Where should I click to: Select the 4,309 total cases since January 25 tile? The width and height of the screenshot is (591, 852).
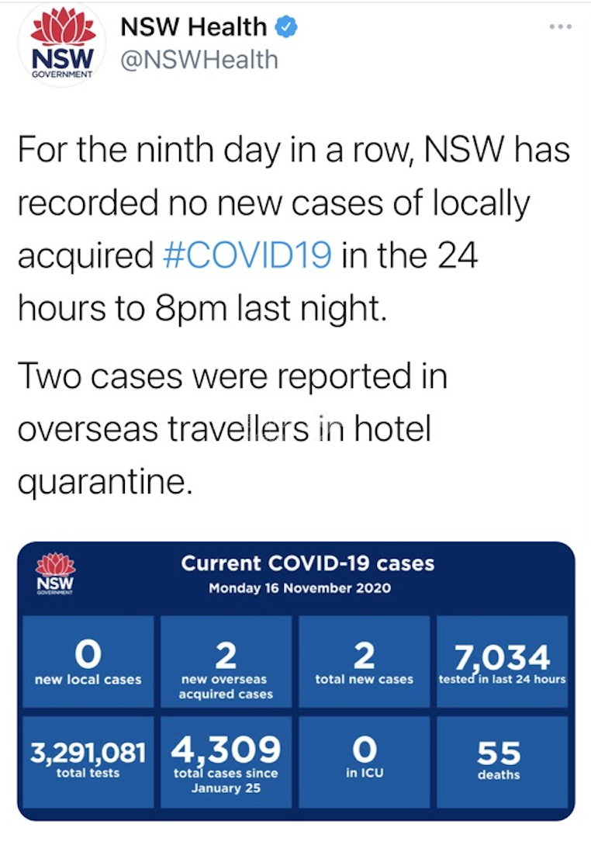tap(226, 762)
